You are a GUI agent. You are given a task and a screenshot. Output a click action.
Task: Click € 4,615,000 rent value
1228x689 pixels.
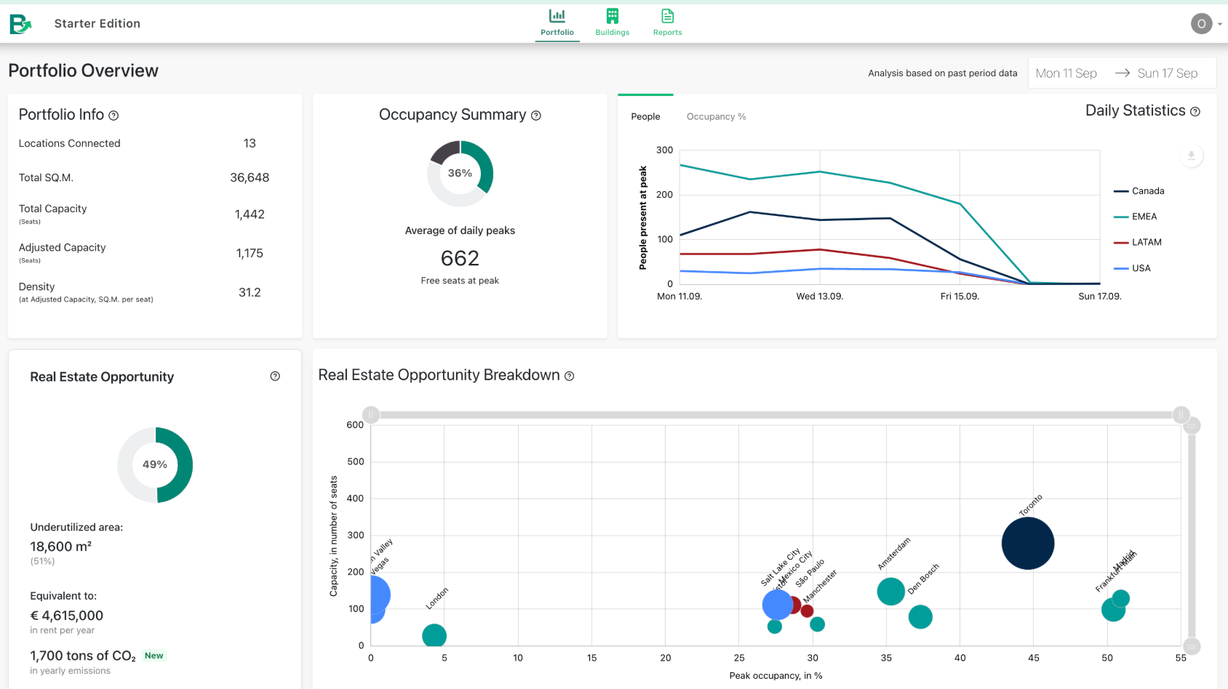[67, 616]
